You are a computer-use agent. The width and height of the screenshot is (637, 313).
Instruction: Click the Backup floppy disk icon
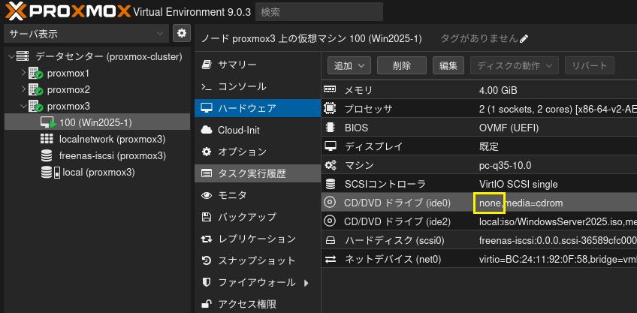click(x=207, y=217)
